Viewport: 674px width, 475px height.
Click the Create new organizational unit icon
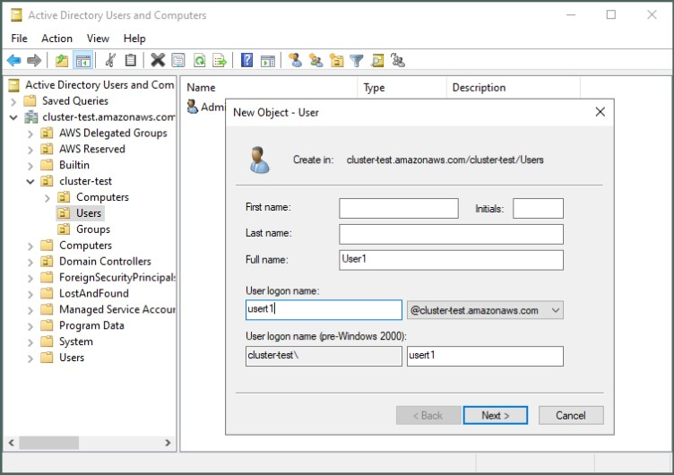coord(336,60)
